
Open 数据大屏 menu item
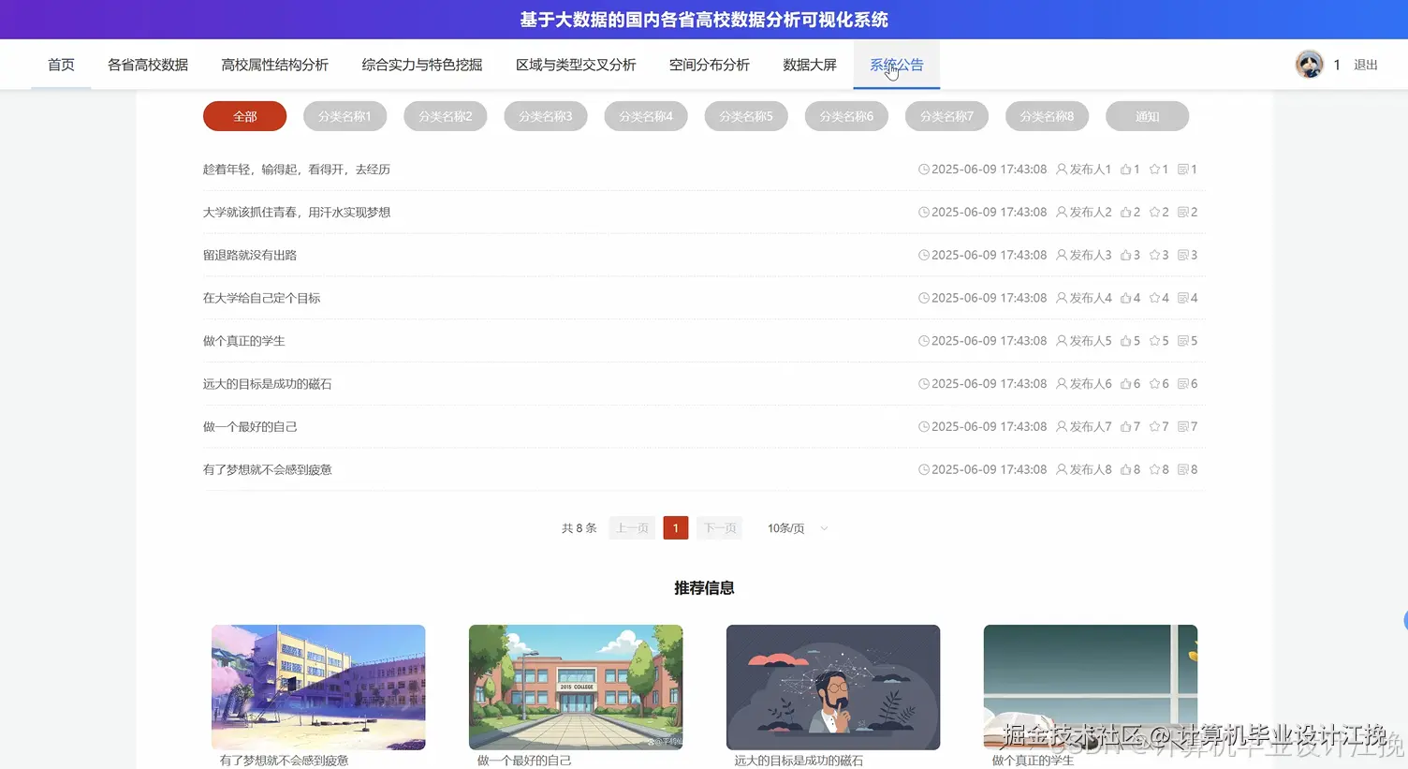810,65
